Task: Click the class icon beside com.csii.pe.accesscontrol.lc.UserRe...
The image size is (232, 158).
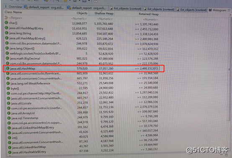Action: (x=8, y=108)
